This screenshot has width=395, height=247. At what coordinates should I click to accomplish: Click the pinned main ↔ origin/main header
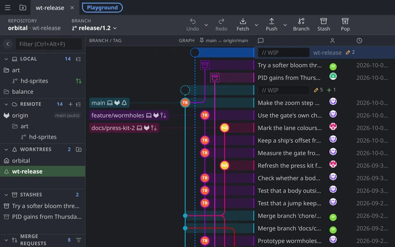click(x=224, y=41)
